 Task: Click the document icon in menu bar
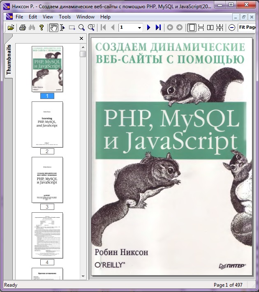(9, 17)
